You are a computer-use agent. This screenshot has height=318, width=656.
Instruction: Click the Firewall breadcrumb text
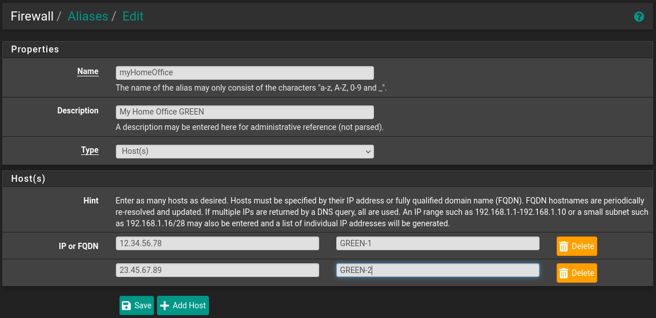(32, 17)
